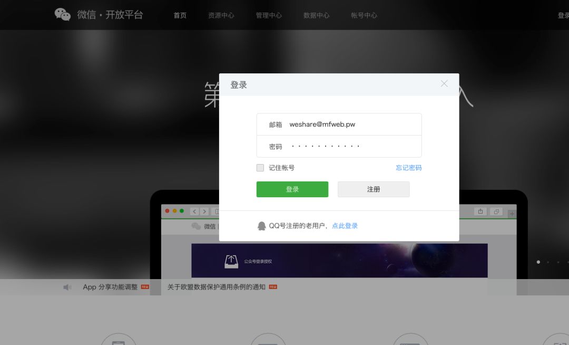
Task: Focus the 邮箱 email input field
Action: coord(339,124)
